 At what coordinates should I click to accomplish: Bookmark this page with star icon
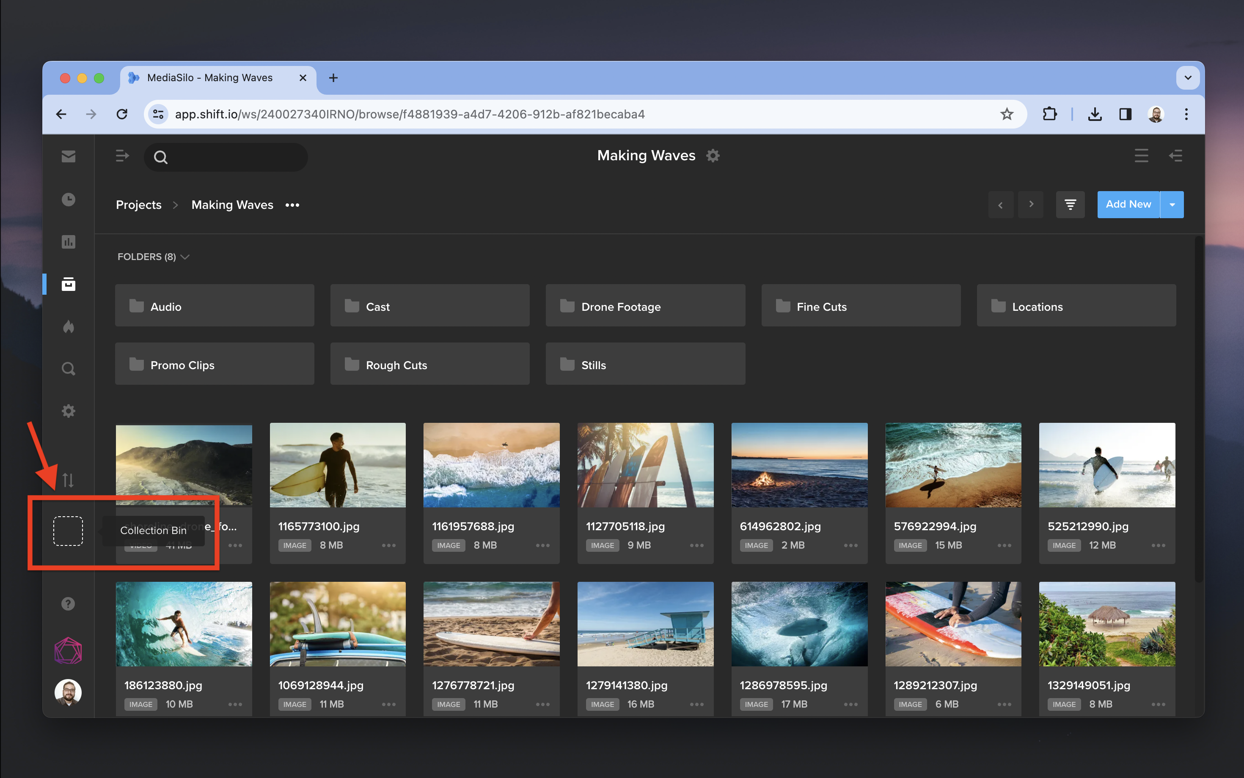(1007, 114)
